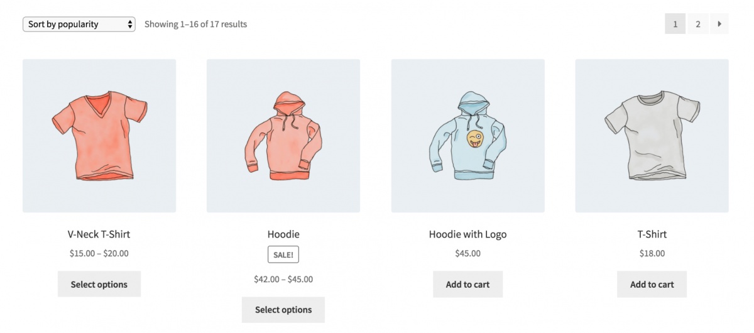Image resolution: width=754 pixels, height=333 pixels.
Task: Click the Hoodie with Logo title
Action: (x=467, y=234)
